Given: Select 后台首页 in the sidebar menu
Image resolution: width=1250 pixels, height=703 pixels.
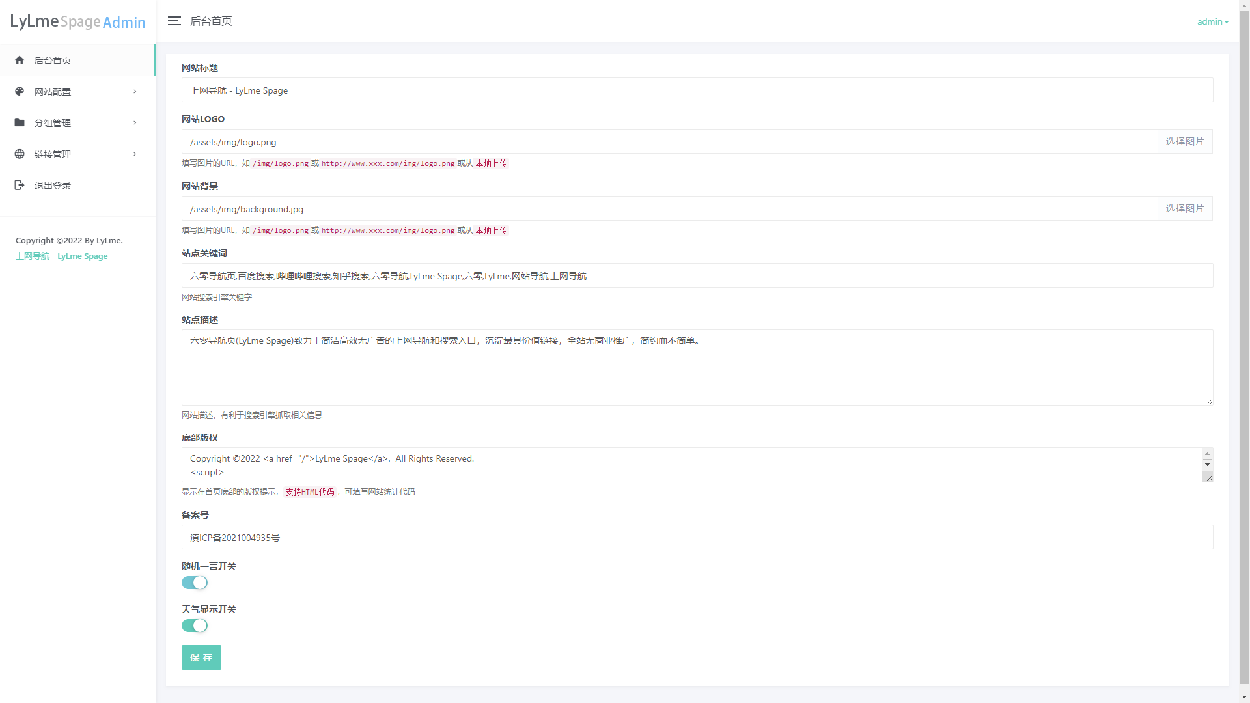Looking at the screenshot, I should [53, 61].
